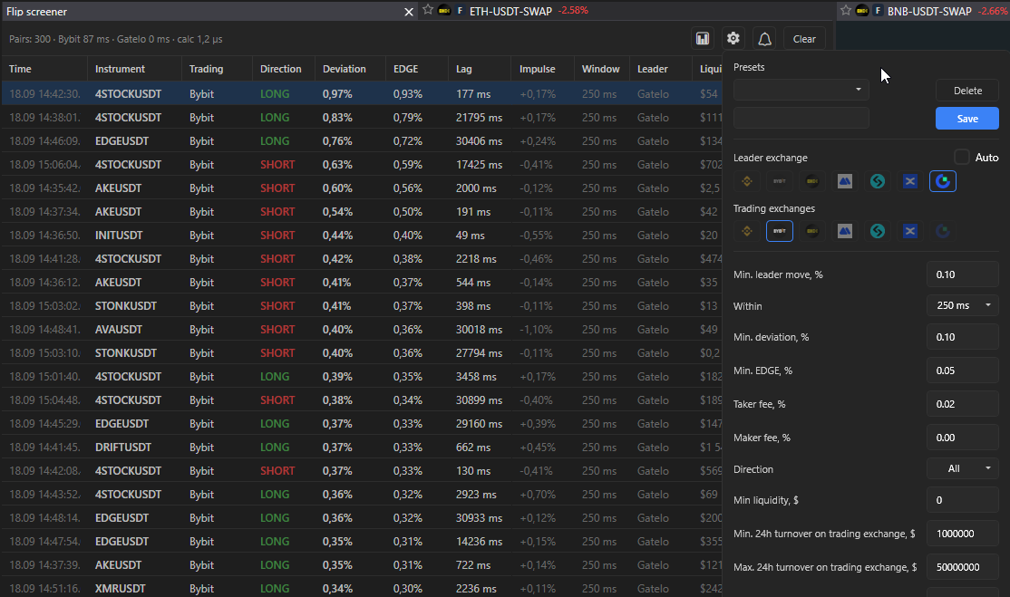Open the chart view icon beside the gear
The image size is (1010, 597).
click(702, 39)
